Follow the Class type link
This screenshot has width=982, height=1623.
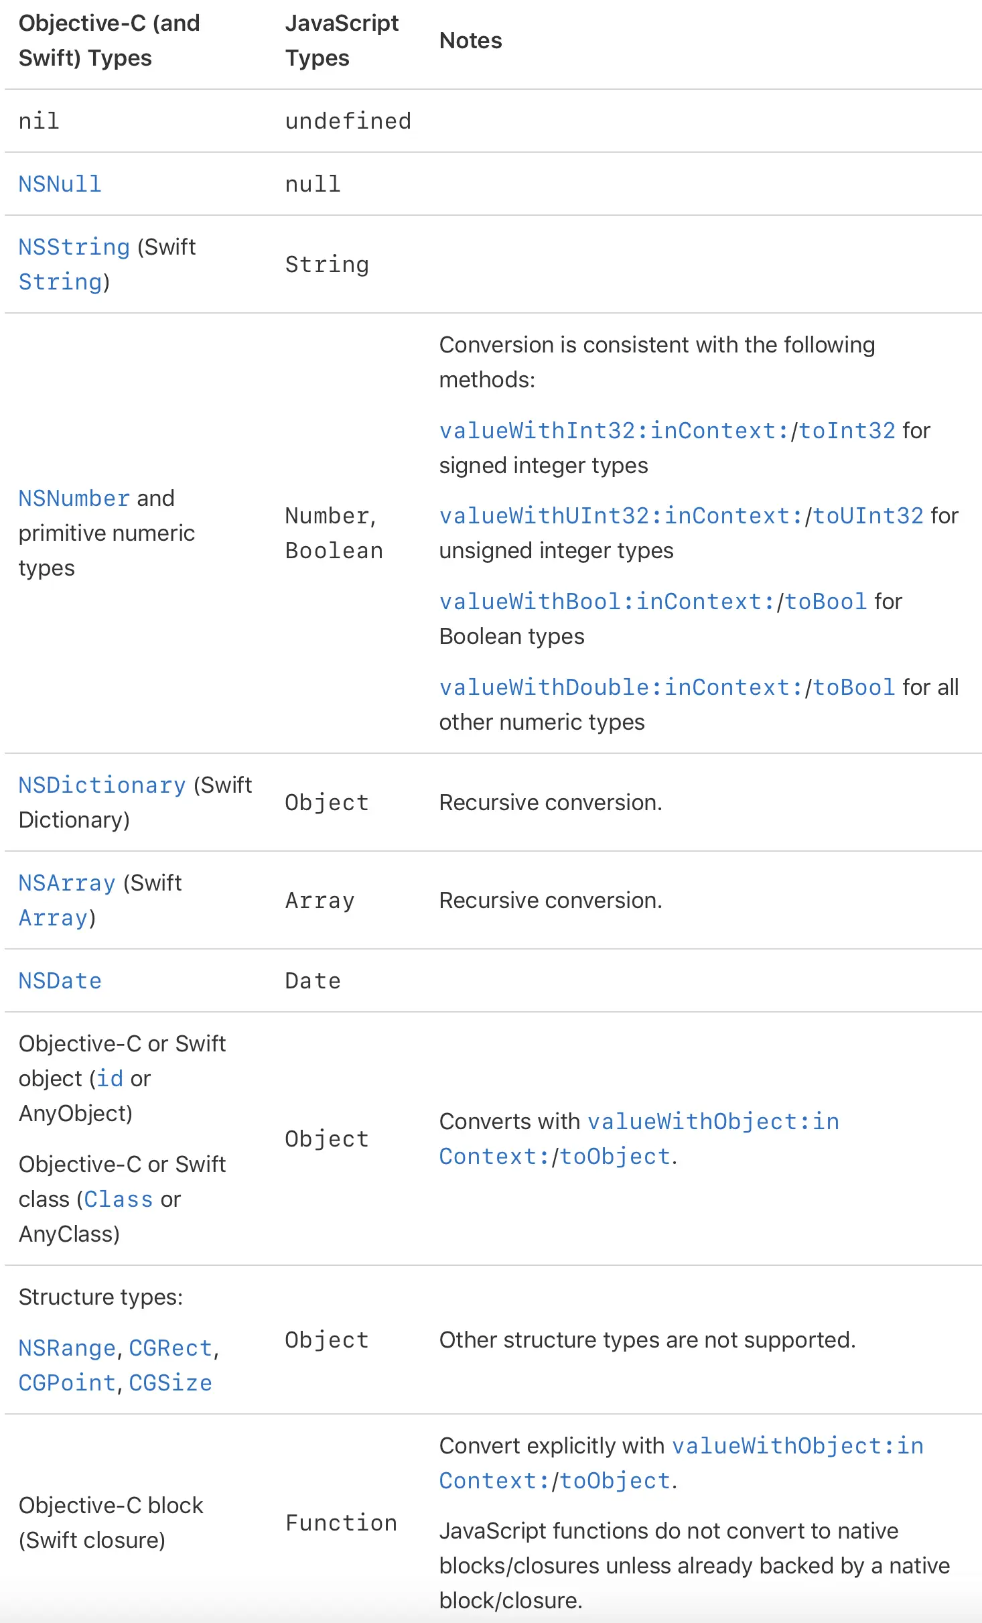119,1199
